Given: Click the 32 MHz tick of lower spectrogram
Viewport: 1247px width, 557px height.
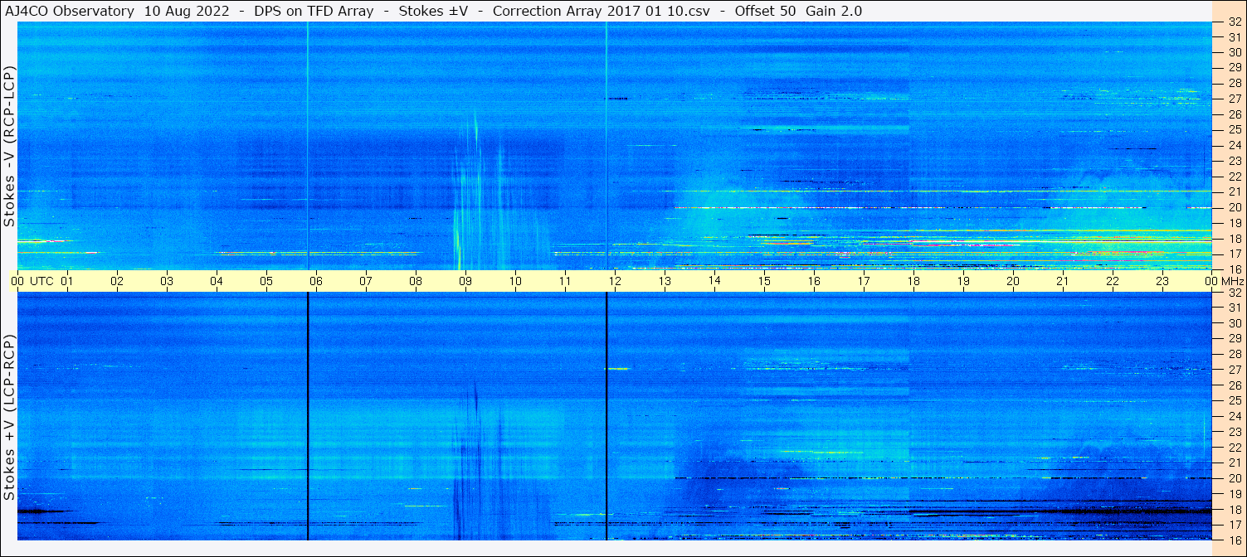Looking at the screenshot, I should pos(1234,293).
